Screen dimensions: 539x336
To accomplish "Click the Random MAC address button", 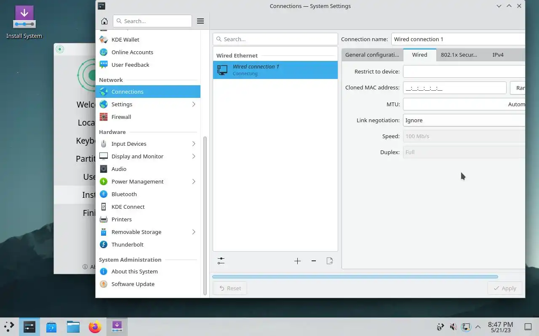I will [518, 88].
